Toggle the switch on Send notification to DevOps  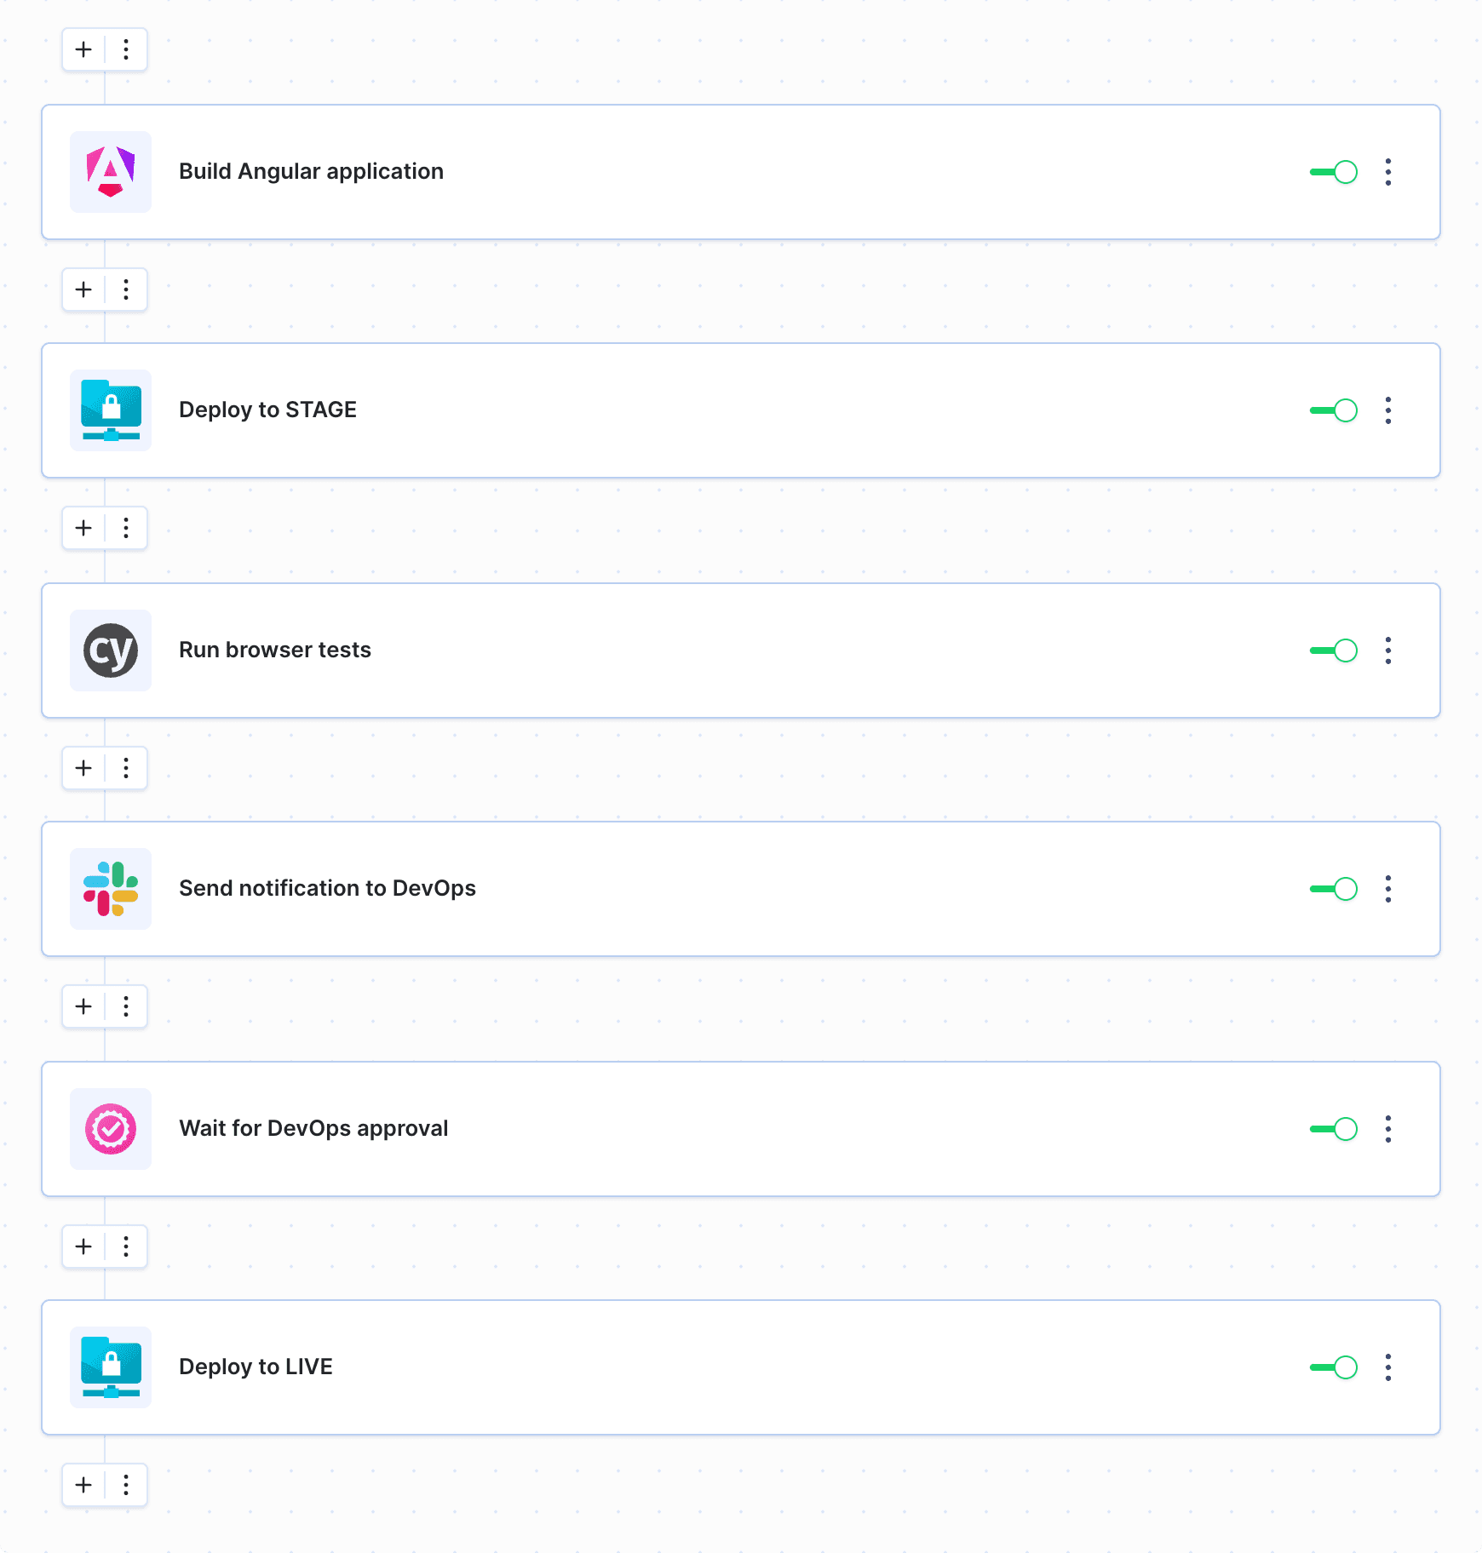(1332, 889)
